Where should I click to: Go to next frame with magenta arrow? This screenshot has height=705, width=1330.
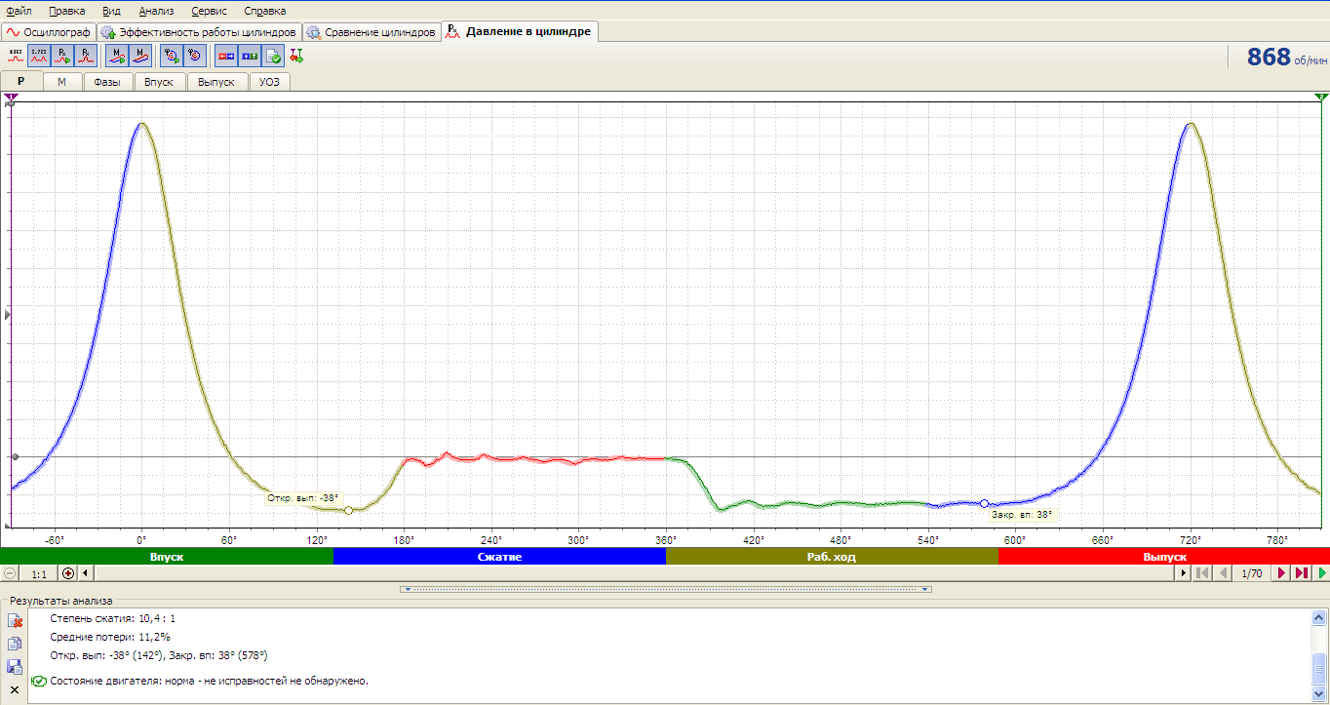point(1281,573)
